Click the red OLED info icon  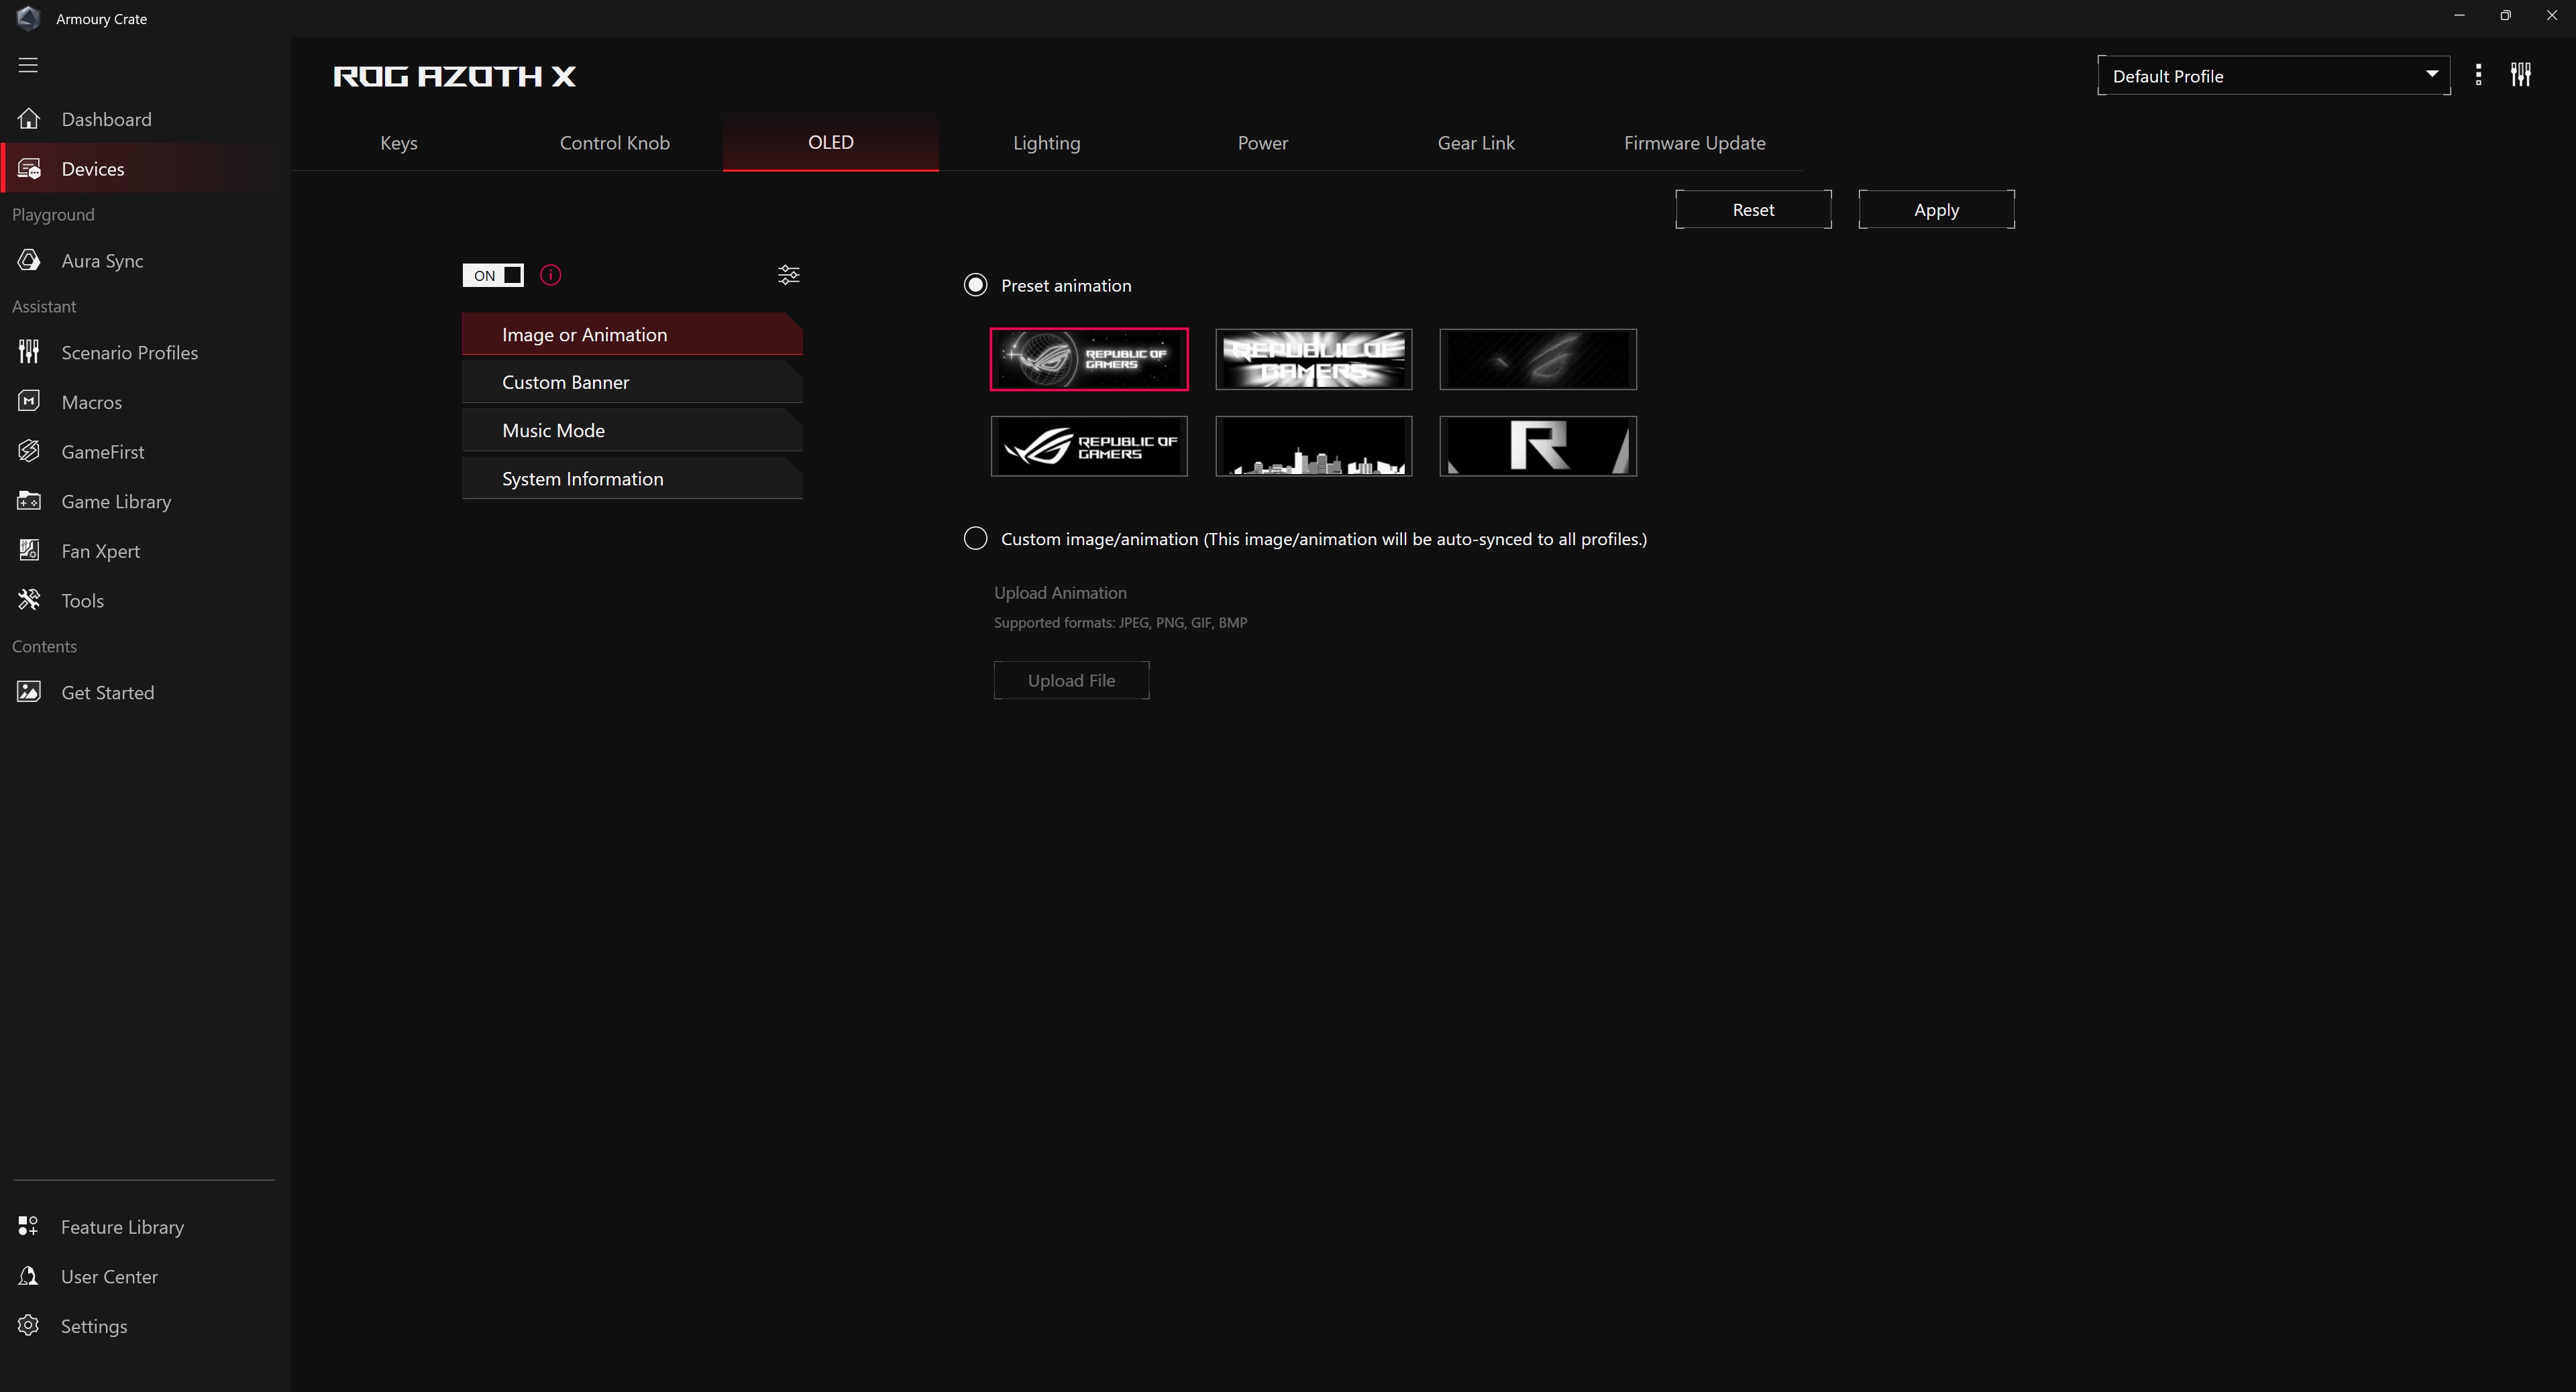coord(551,275)
